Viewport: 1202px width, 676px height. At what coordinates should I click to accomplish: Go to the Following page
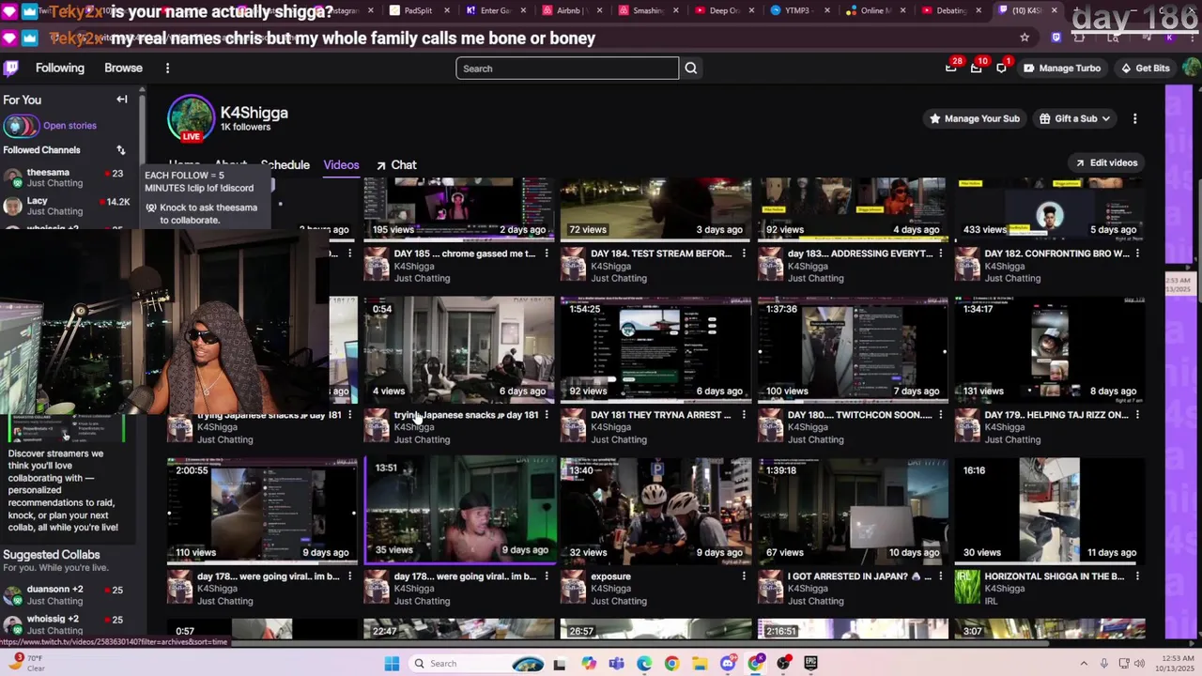coord(60,68)
